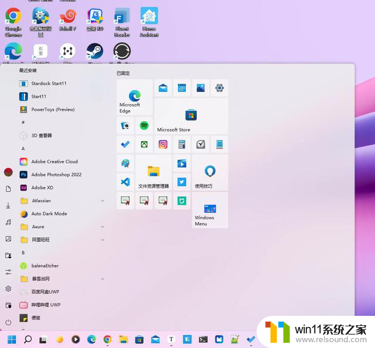Open Fluent Reader desktop shortcut

pos(122,22)
